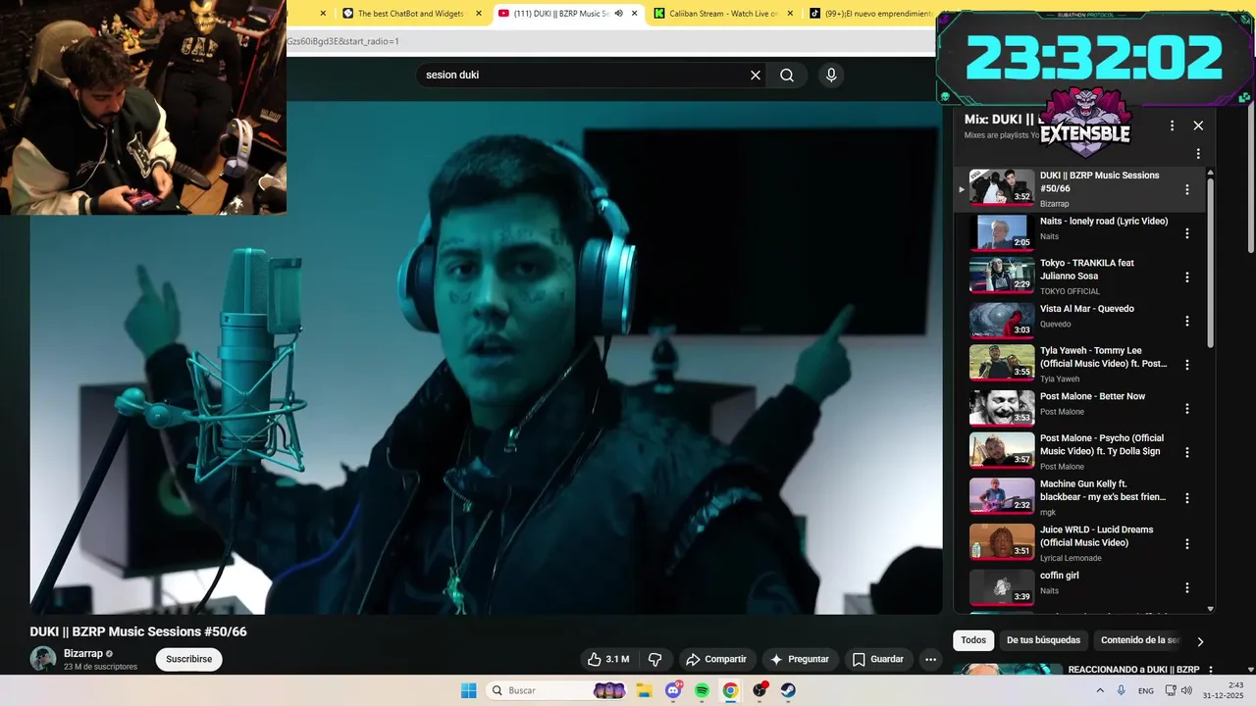The height and width of the screenshot is (706, 1256).
Task: Click the magnifier search button
Action: 787,76
